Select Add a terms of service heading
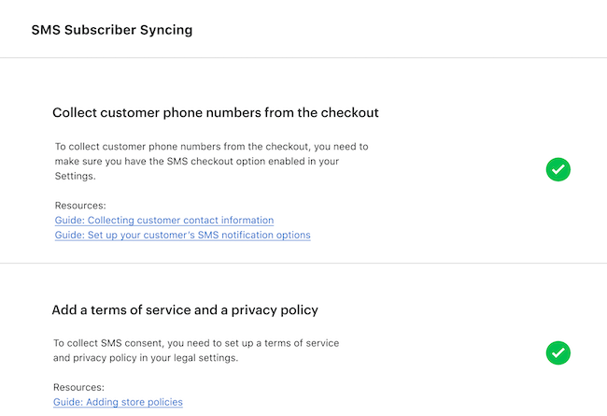 (x=185, y=309)
